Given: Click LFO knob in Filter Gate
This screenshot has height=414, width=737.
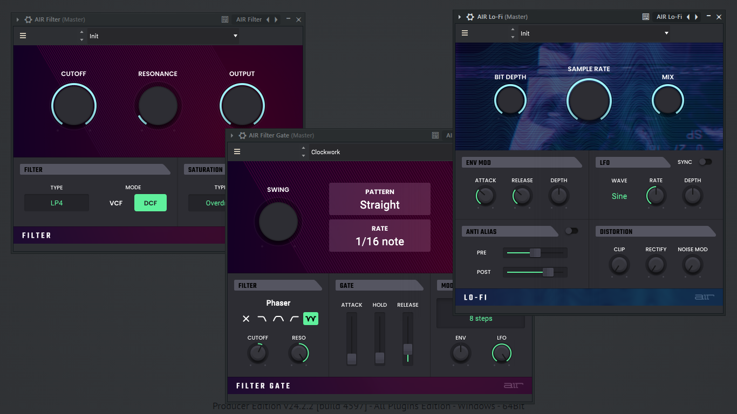Looking at the screenshot, I should coord(502,354).
